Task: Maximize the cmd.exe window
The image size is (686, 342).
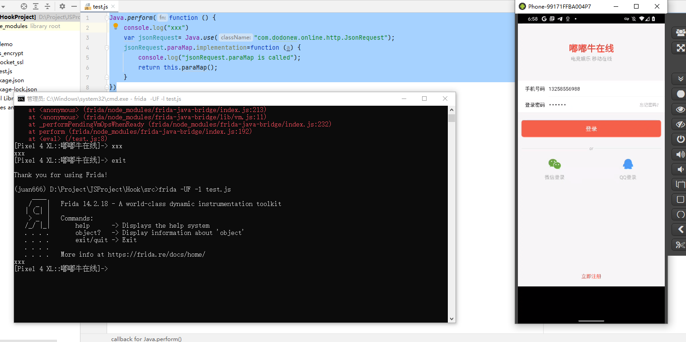Action: [424, 98]
